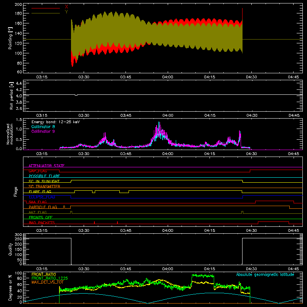Click first BAD_PACKETS spike near 03:34
This screenshot has height=307, width=307.
tap(94, 223)
